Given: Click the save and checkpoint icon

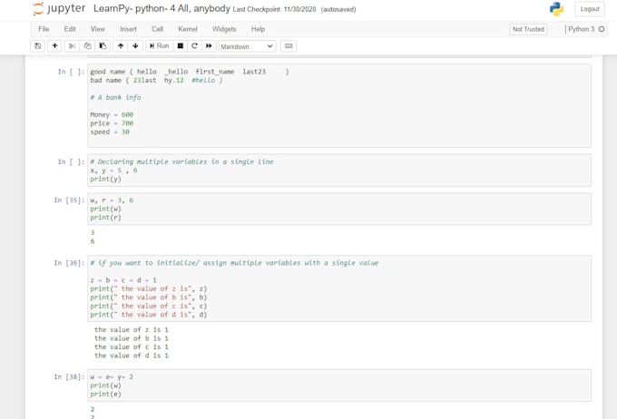Looking at the screenshot, I should point(37,46).
